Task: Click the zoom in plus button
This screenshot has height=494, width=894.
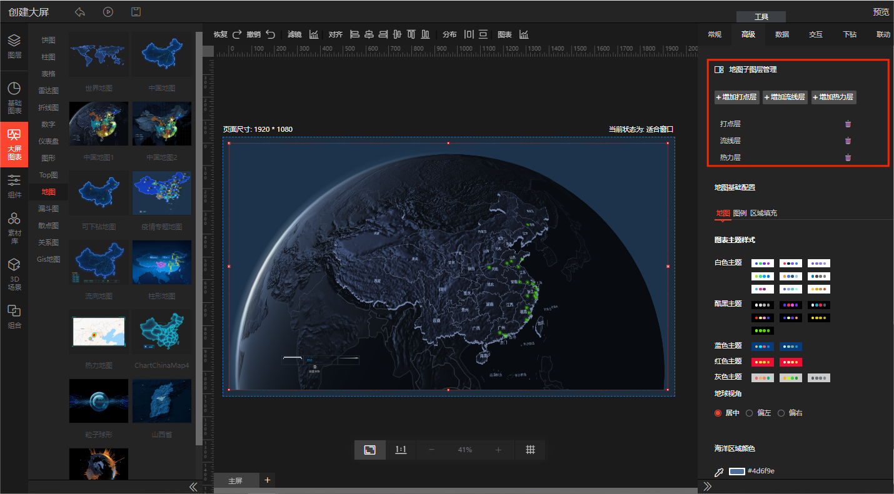Action: tap(498, 450)
